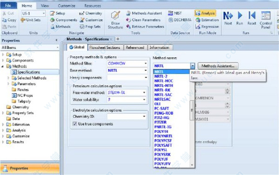Image resolution: width=279 pixels, height=175 pixels.
Task: Open the Water solubility dropdown
Action: pos(144,100)
